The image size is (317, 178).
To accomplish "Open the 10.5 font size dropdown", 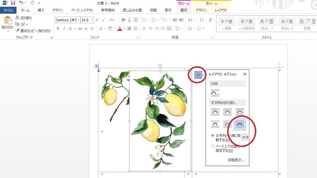I will pyautogui.click(x=92, y=20).
